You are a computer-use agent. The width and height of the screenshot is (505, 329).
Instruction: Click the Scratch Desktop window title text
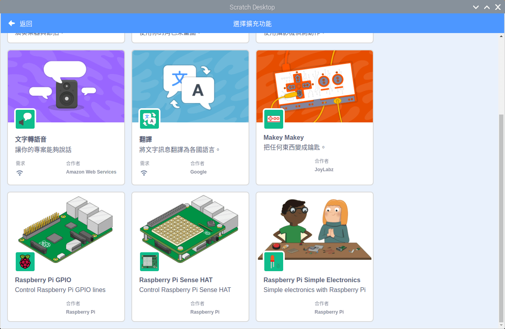coord(252,7)
